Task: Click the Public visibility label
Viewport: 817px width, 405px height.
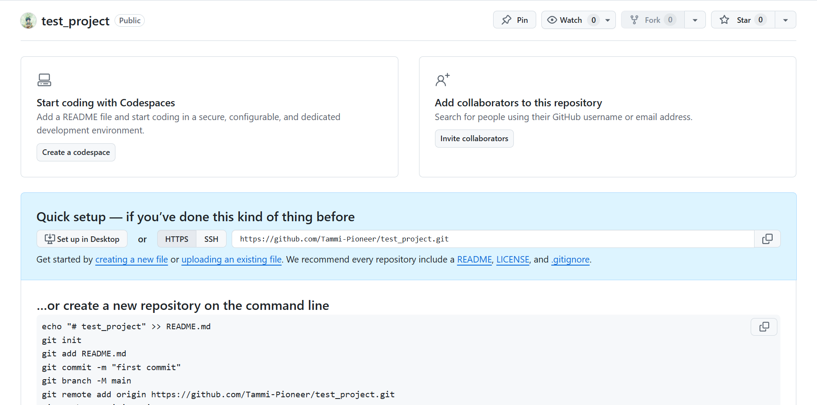Action: coord(130,21)
